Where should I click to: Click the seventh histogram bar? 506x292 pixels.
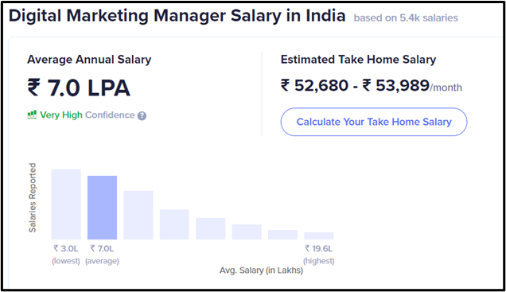pos(282,235)
